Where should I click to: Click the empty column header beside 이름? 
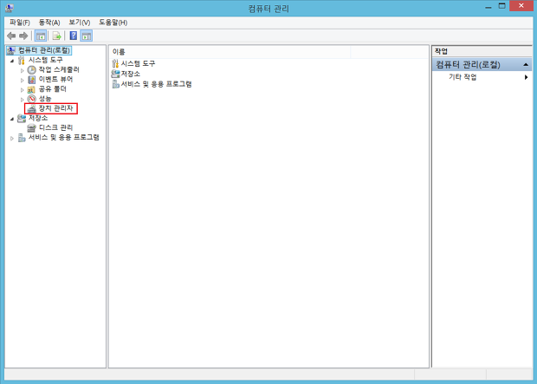tap(390, 52)
